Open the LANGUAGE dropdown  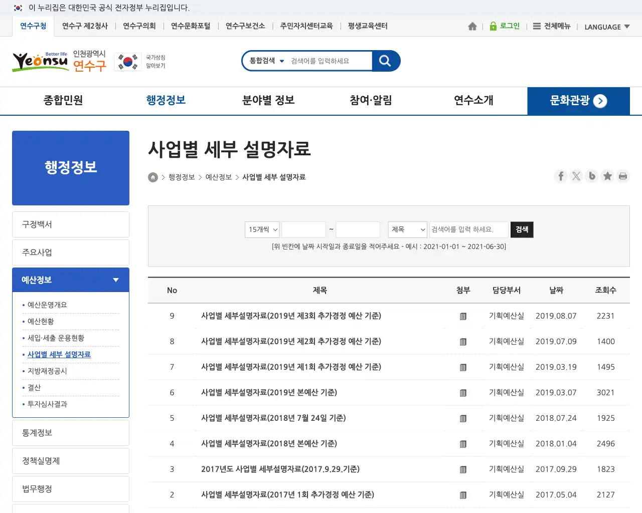tap(607, 27)
